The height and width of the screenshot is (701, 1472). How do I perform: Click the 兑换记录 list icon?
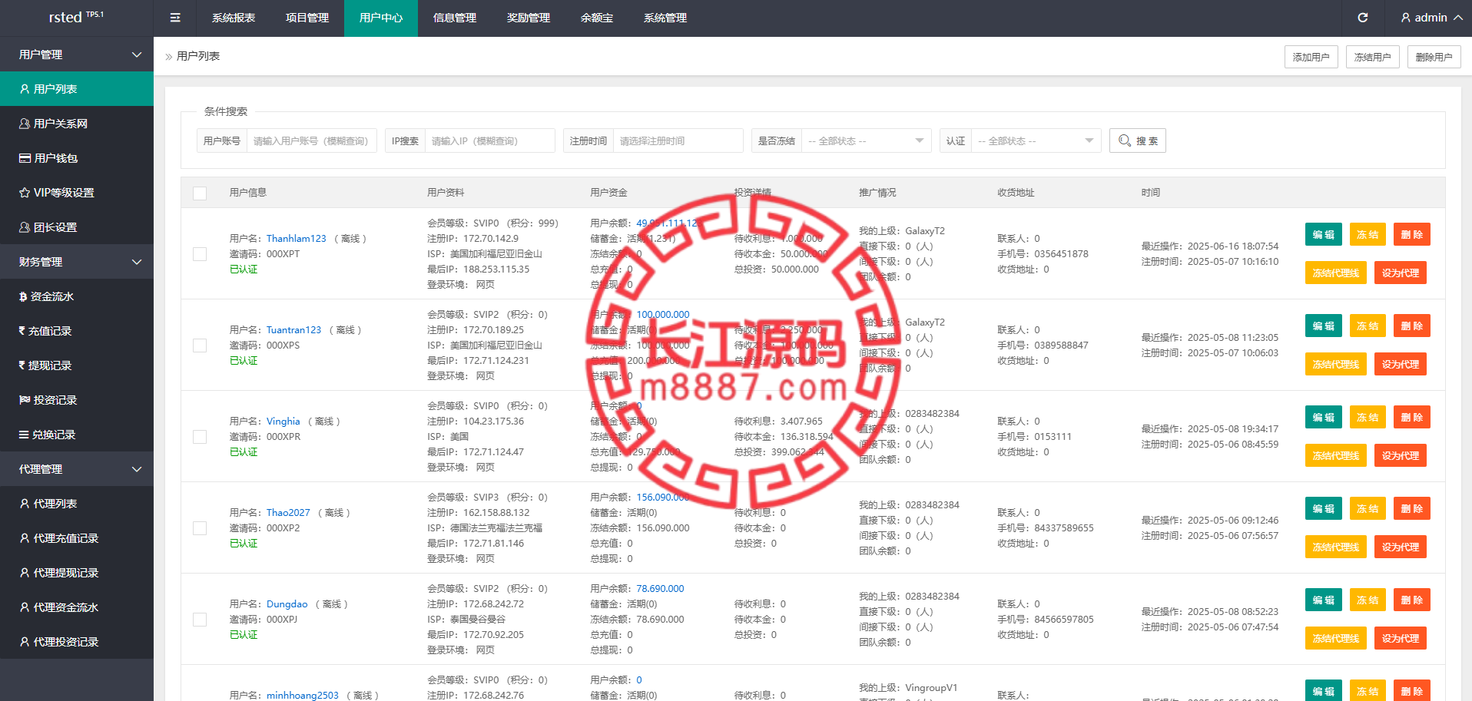(24, 435)
